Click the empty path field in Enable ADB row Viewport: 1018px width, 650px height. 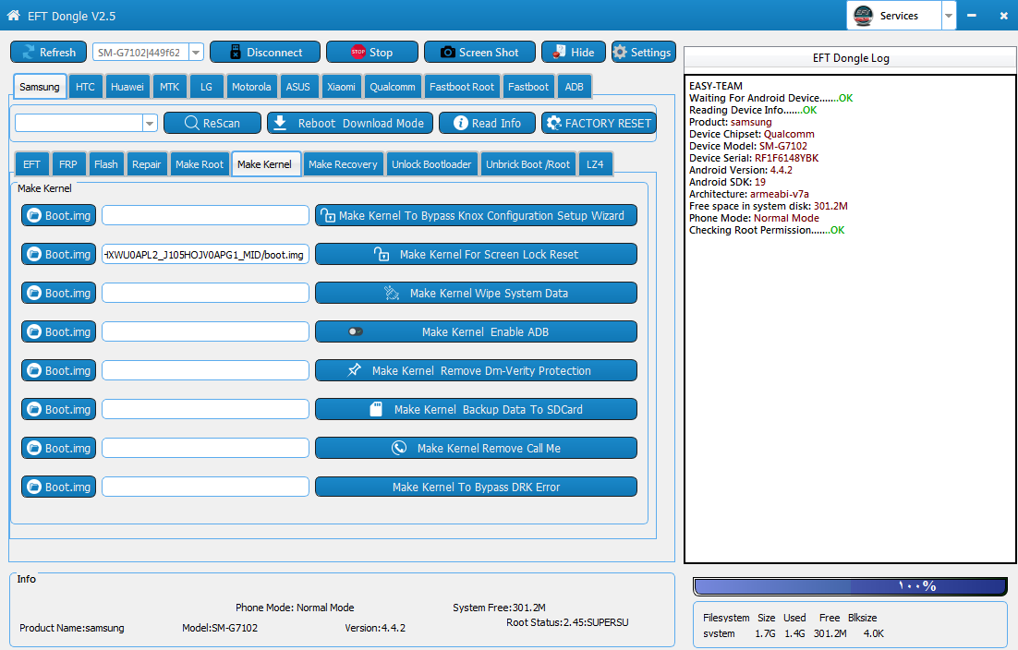click(205, 331)
